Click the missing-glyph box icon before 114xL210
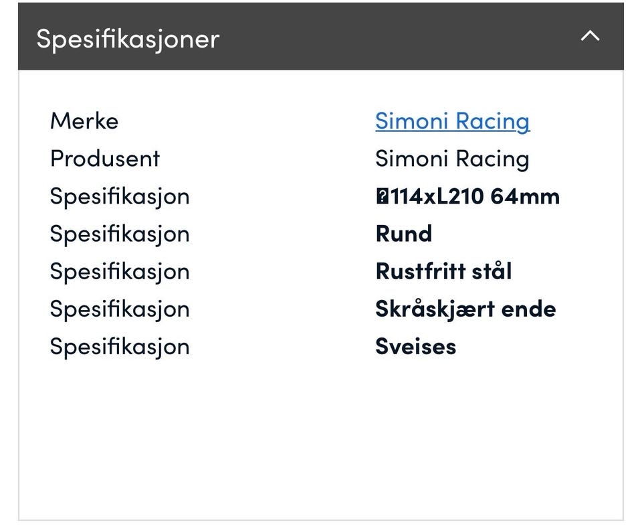642x529 pixels. [x=382, y=196]
